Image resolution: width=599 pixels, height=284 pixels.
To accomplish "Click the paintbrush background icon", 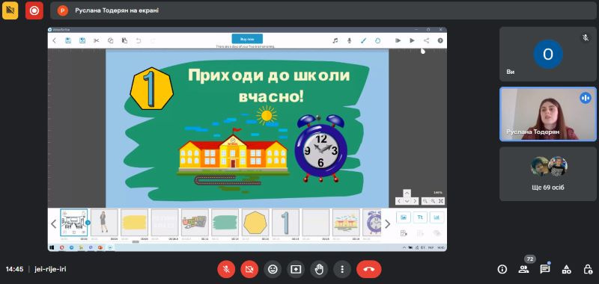I will [363, 40].
